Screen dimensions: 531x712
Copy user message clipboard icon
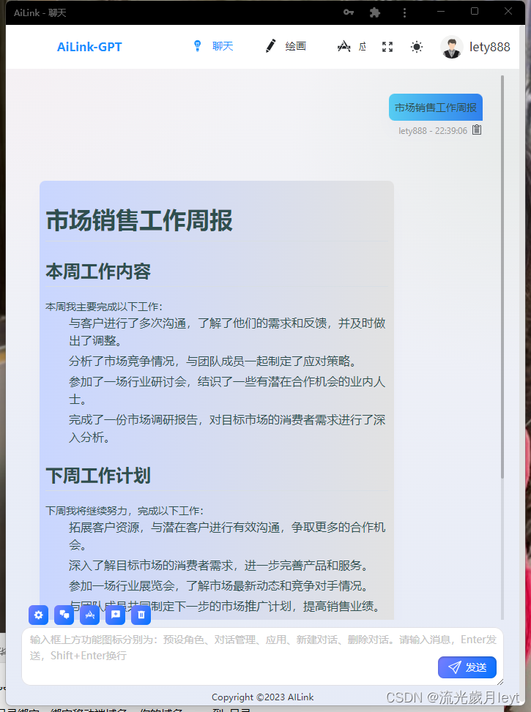tap(477, 130)
